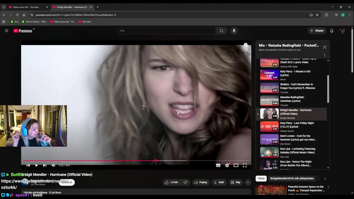Open Chrome profile N avatar
This screenshot has height=199, width=354.
[x=343, y=15]
